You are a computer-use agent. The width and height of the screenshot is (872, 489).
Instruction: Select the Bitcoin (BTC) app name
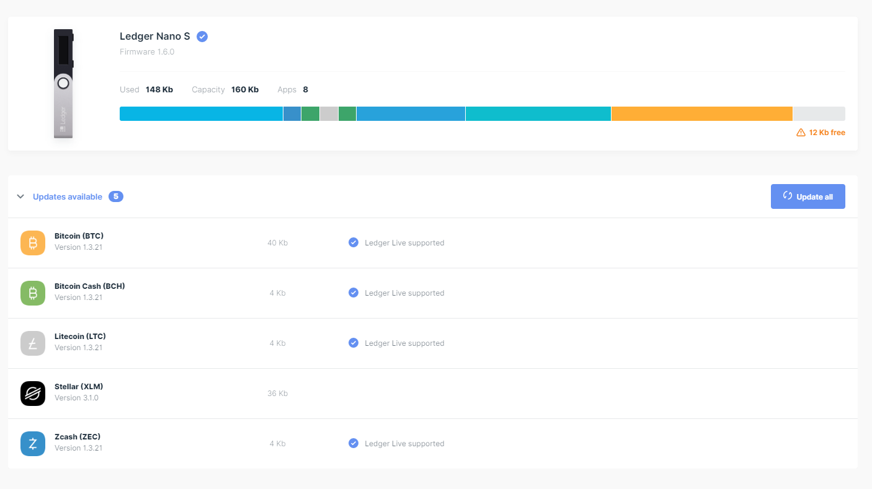point(79,236)
